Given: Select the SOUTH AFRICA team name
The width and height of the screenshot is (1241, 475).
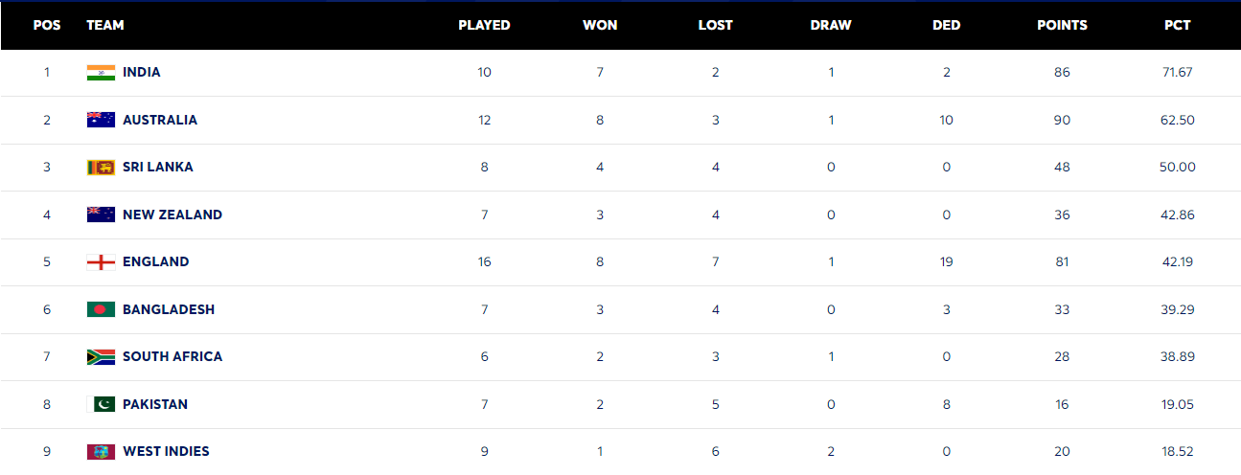Looking at the screenshot, I should click(x=172, y=357).
